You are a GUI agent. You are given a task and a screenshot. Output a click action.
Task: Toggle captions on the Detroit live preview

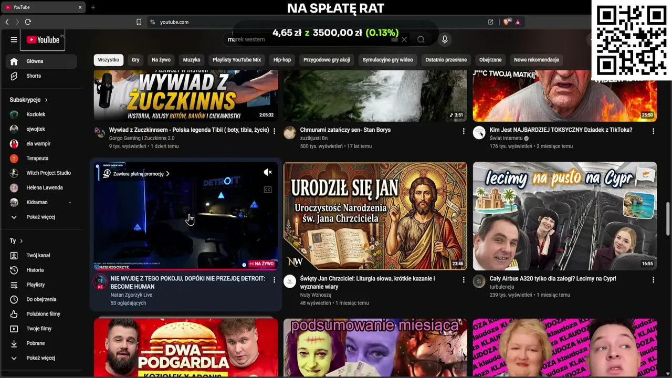[268, 190]
